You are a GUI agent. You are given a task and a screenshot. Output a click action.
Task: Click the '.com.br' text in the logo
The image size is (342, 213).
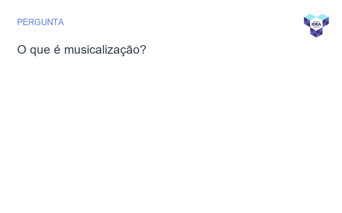pyautogui.click(x=316, y=27)
